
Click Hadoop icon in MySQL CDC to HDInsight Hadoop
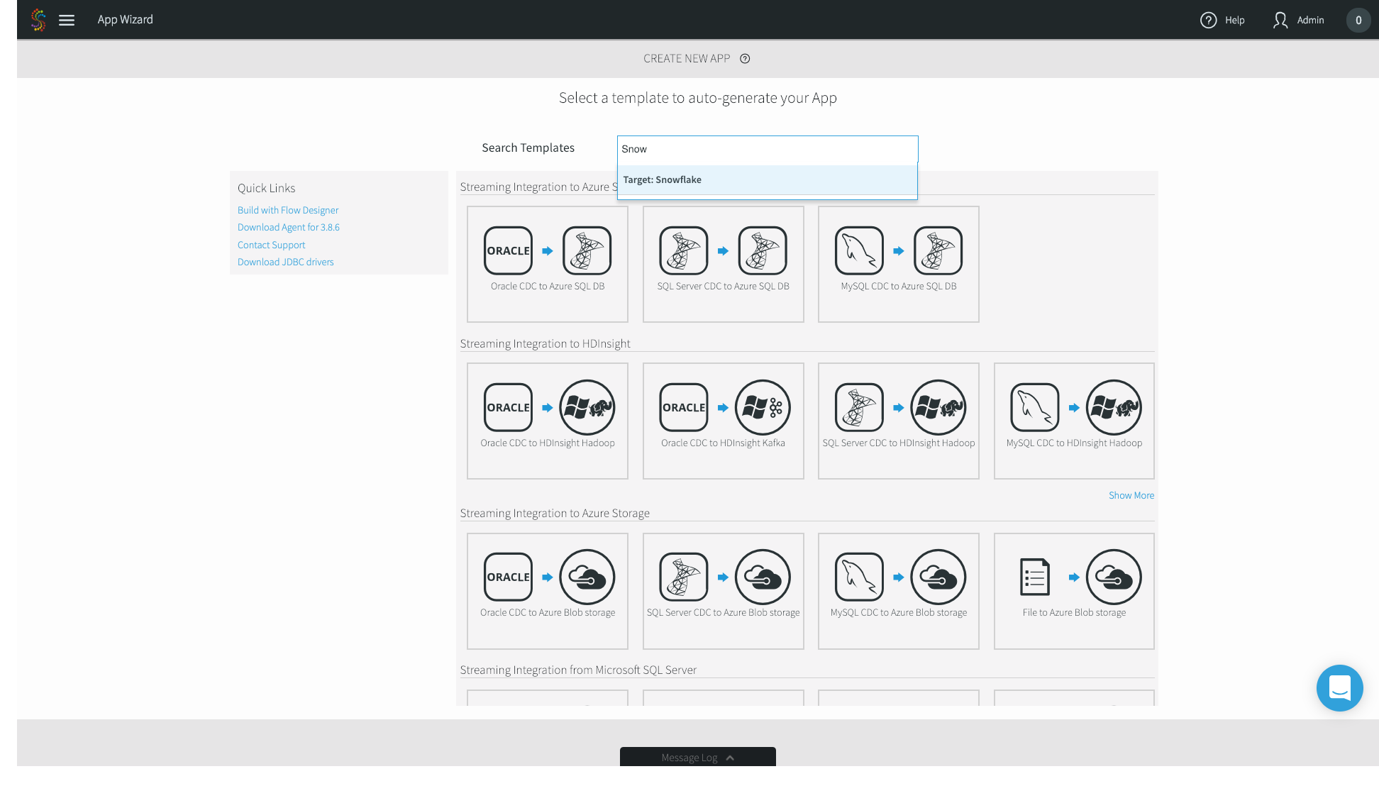(x=1114, y=407)
